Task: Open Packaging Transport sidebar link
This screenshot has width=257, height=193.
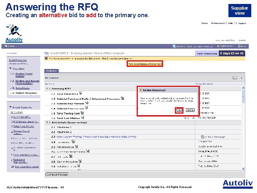Action: (20, 161)
